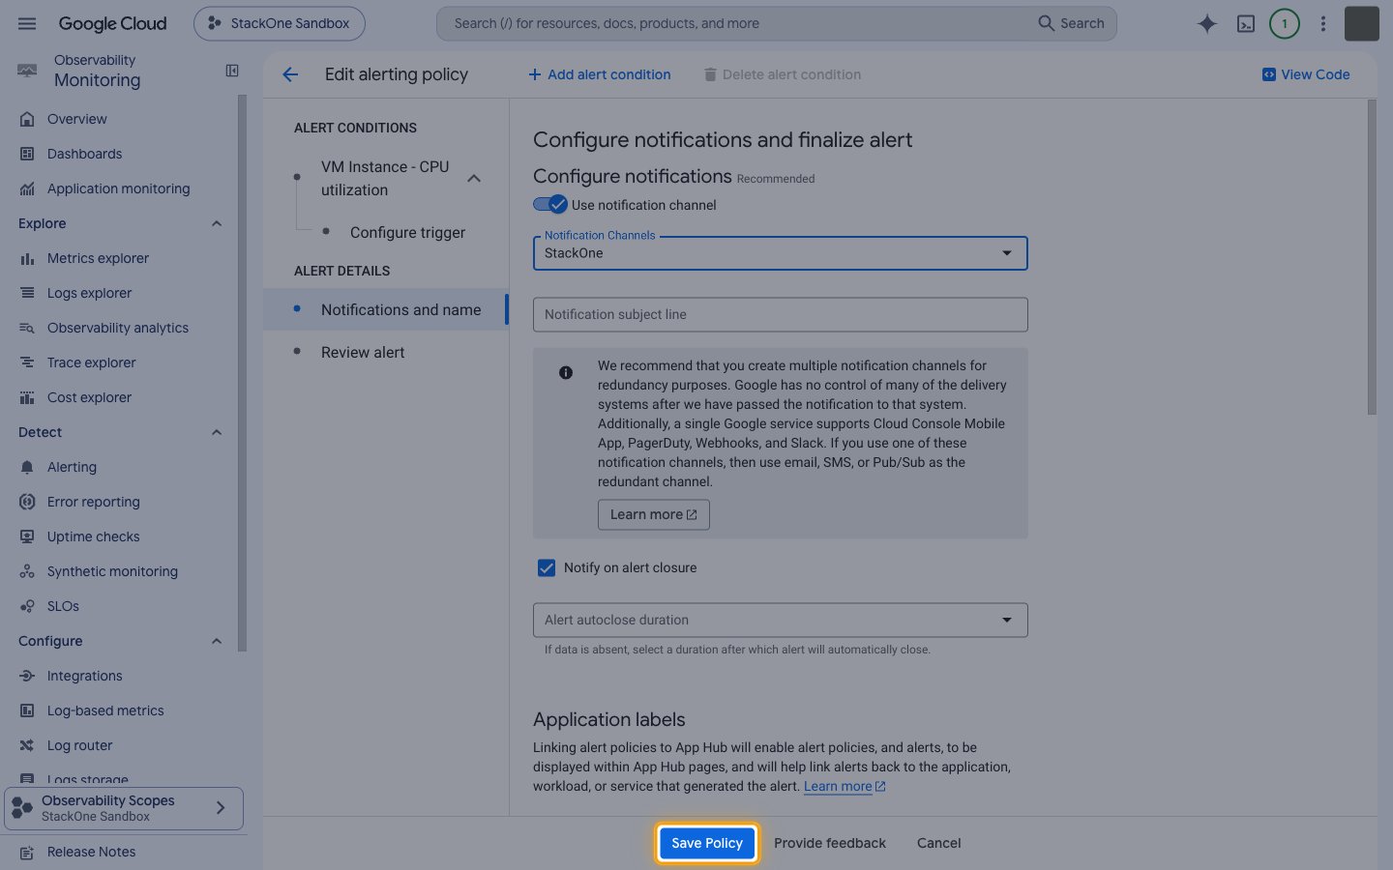Select Review alert step

click(386, 352)
